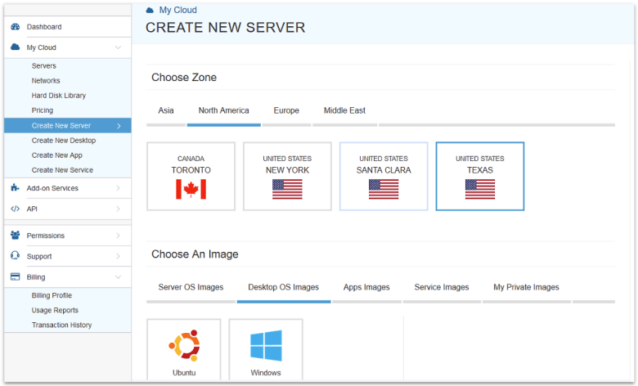Switch to the Service Images tab

point(442,287)
